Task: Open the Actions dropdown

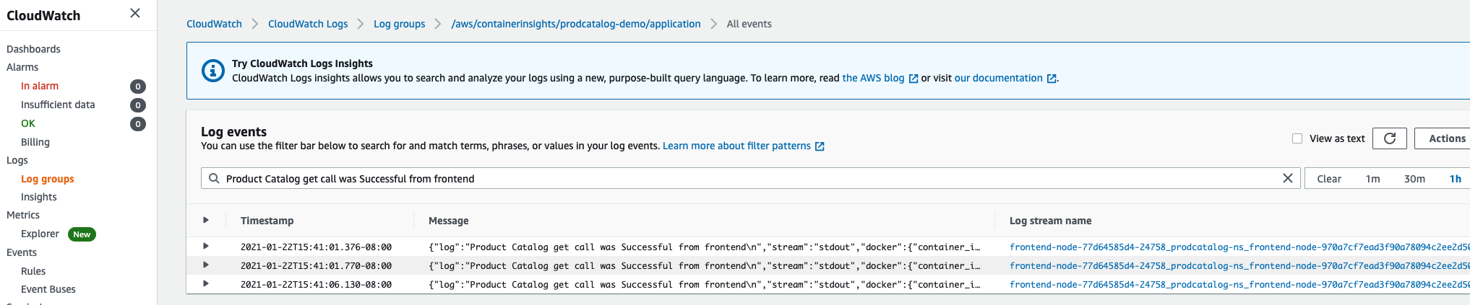Action: (1443, 138)
